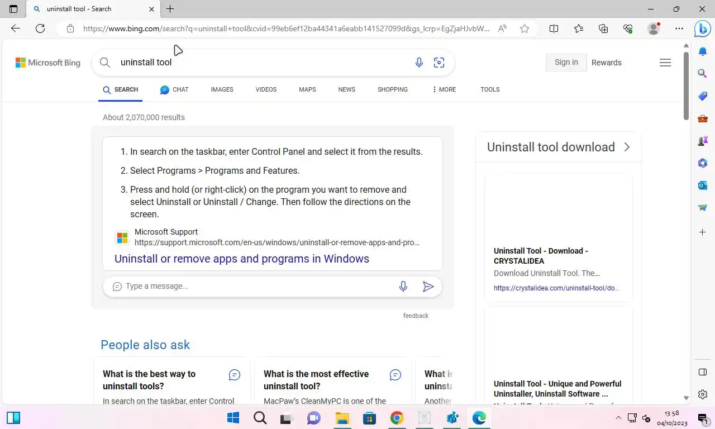
Task: Click Sign in button
Action: pos(566,63)
